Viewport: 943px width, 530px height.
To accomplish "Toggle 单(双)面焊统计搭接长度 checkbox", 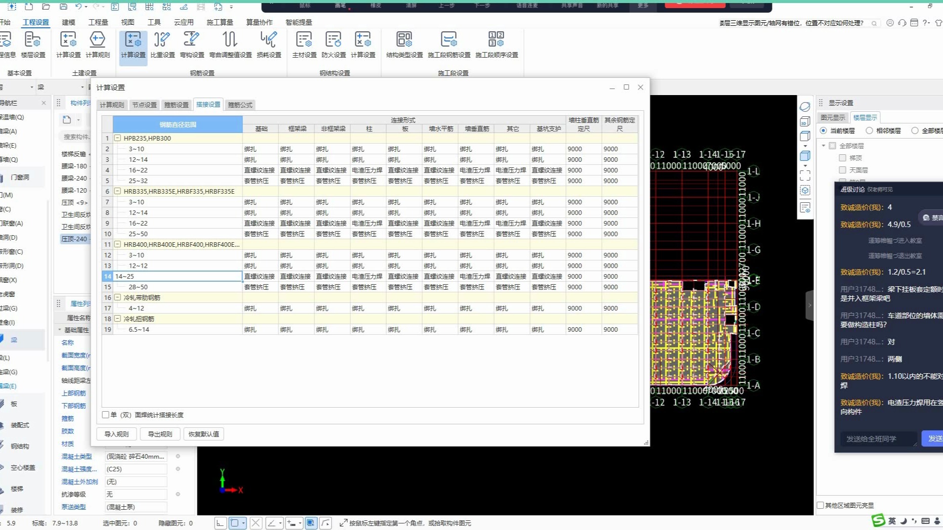I will (106, 415).
